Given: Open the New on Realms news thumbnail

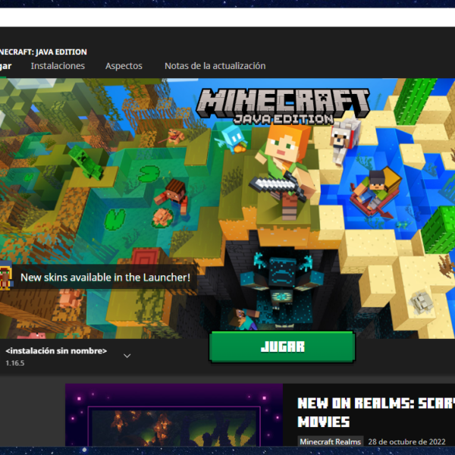Looking at the screenshot, I should click(x=174, y=415).
